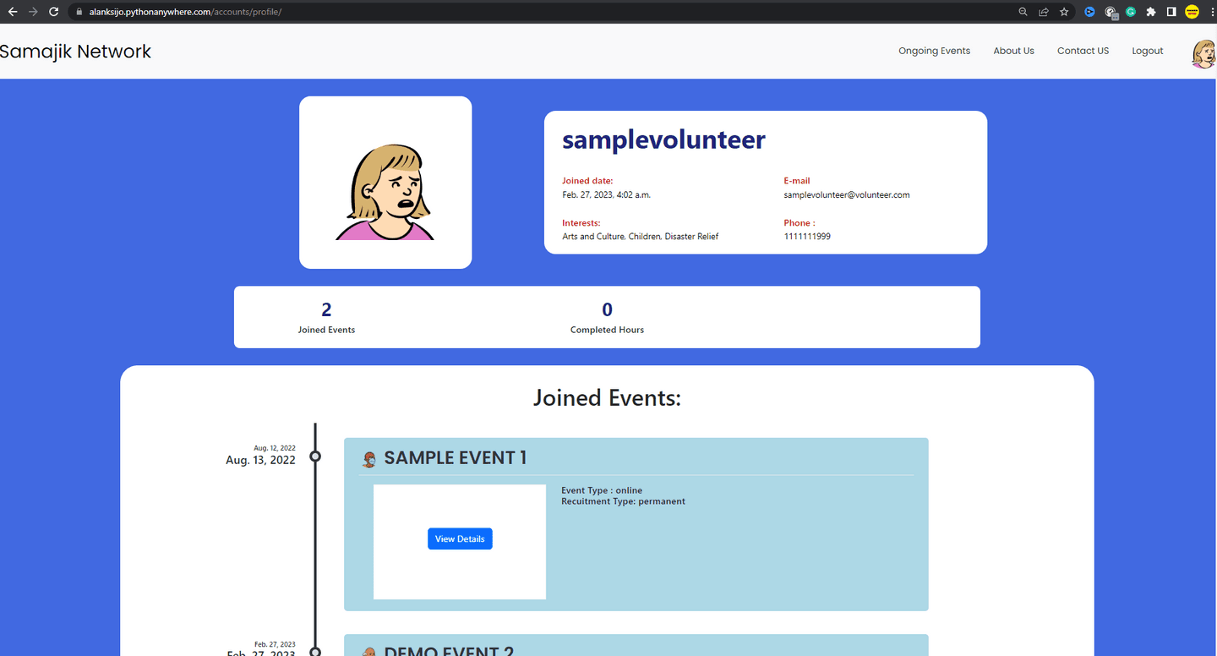Image resolution: width=1217 pixels, height=656 pixels.
Task: Click the lock icon in the address bar
Action: point(79,12)
